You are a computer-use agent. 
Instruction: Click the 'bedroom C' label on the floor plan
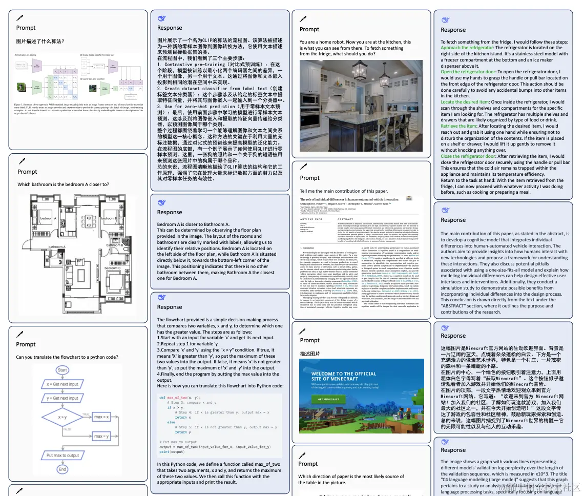click(x=113, y=268)
